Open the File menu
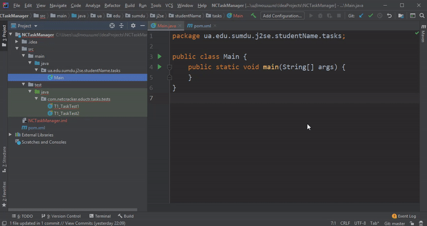Image resolution: width=427 pixels, height=226 pixels. point(17,5)
